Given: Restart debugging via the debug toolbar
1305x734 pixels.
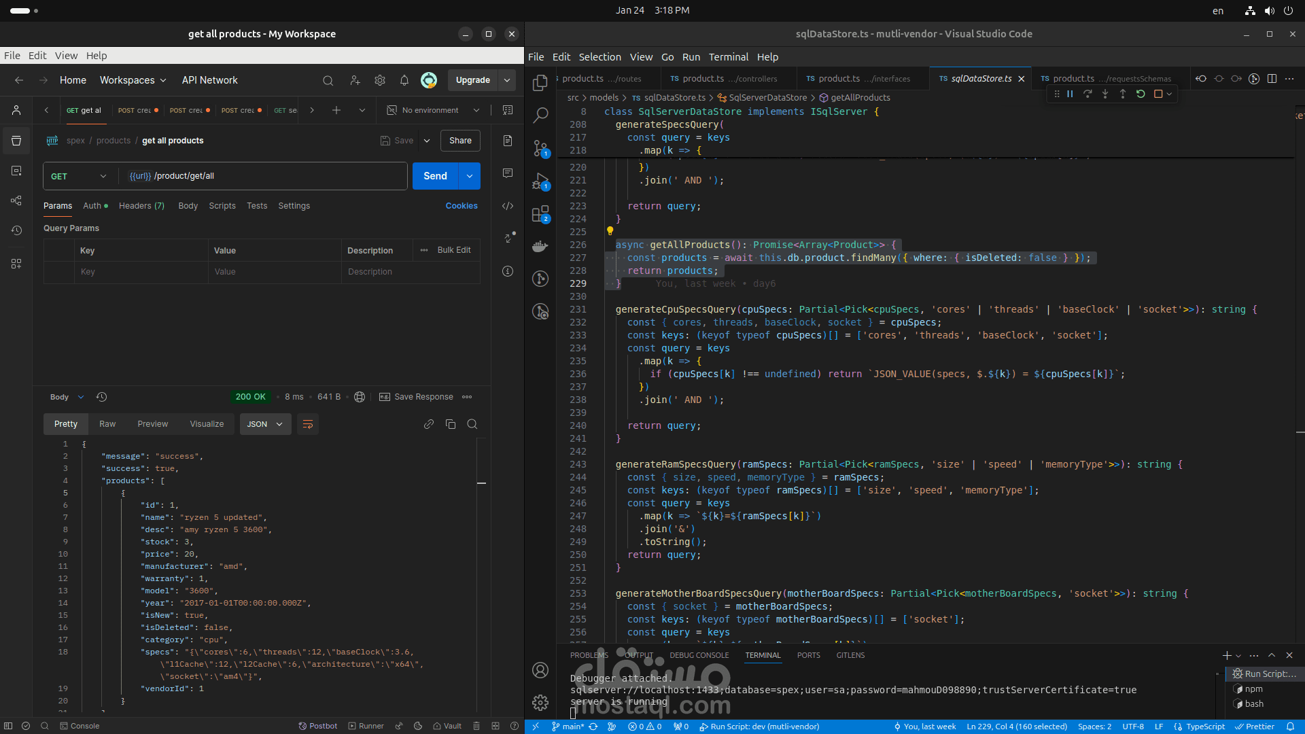Looking at the screenshot, I should point(1141,94).
